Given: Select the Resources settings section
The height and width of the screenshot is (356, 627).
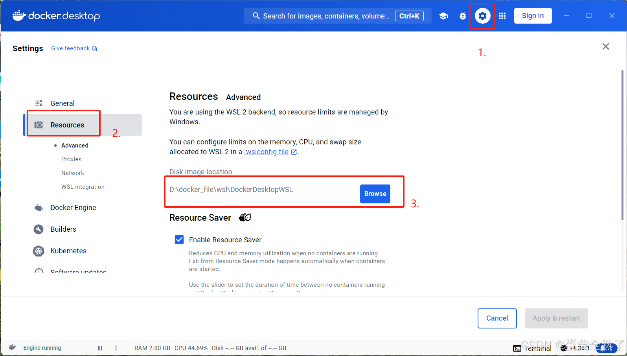Looking at the screenshot, I should 83,125.
